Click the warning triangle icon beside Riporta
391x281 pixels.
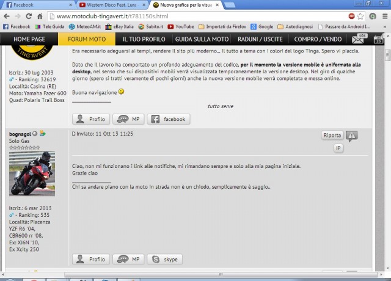[352, 136]
